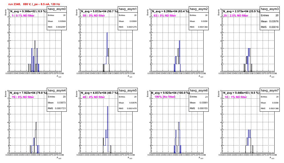
Task: Click the Mean value 0.03576
Action: (x=274, y=21)
